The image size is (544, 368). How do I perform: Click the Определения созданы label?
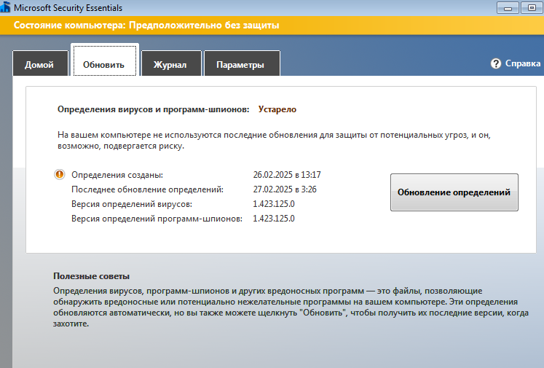117,175
